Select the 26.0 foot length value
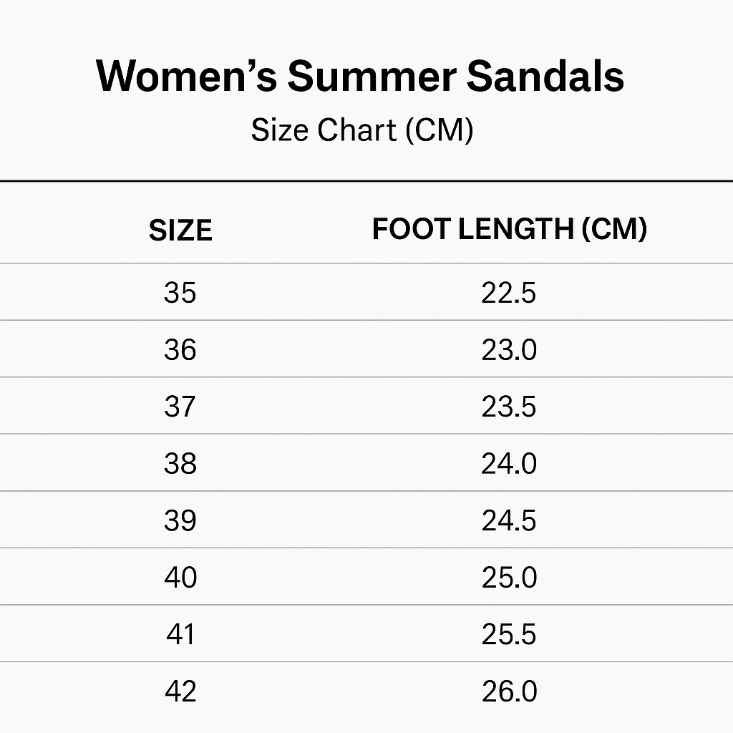 pyautogui.click(x=508, y=691)
